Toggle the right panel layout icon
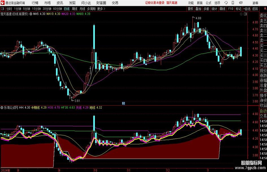This screenshot has width=267, height=172. (x=245, y=14)
